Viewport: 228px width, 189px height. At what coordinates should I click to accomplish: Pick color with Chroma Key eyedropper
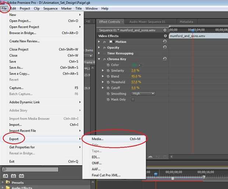[x=140, y=65]
